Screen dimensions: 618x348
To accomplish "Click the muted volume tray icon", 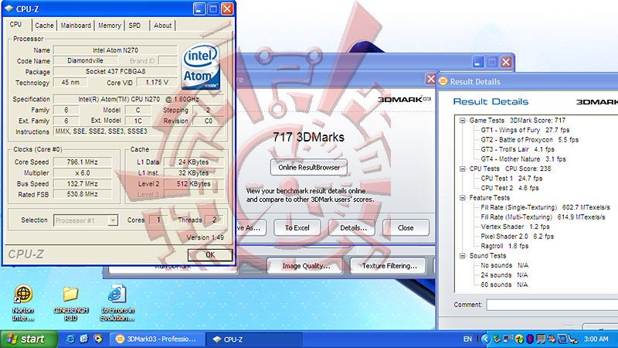I will [x=552, y=339].
